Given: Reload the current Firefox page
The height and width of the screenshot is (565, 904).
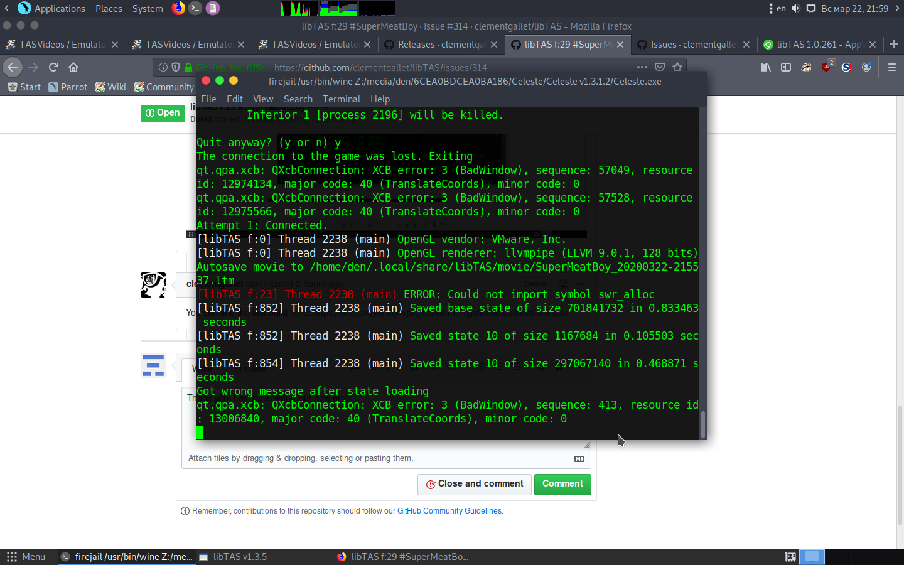Looking at the screenshot, I should click(x=53, y=67).
